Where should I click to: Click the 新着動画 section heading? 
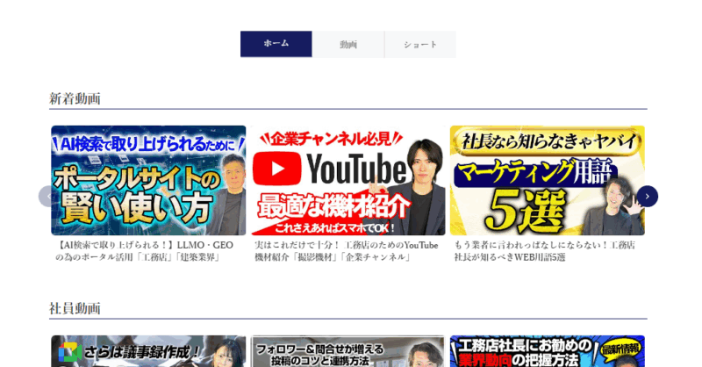tap(75, 98)
